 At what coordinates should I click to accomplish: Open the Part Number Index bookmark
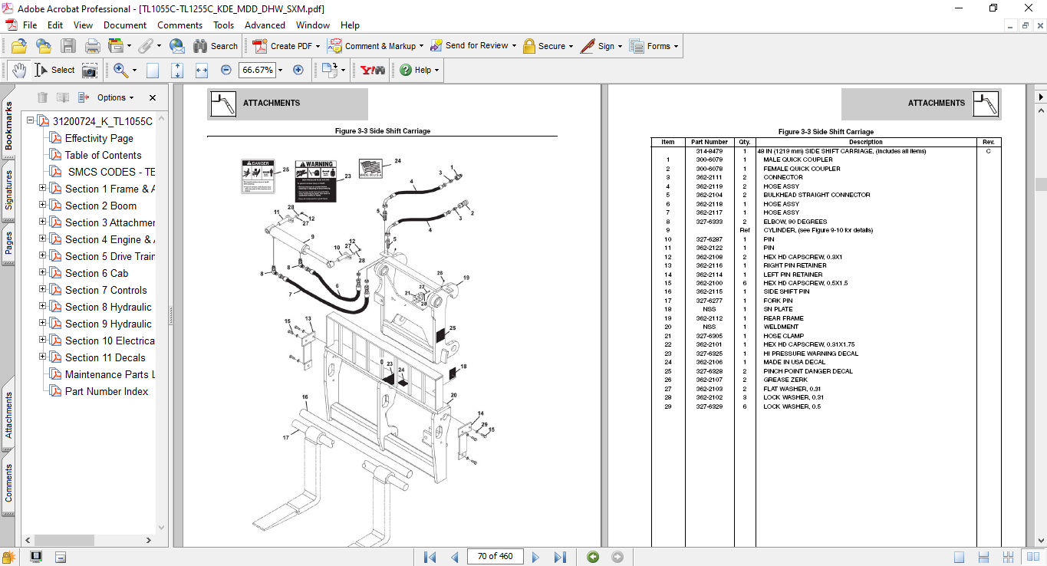pyautogui.click(x=107, y=391)
